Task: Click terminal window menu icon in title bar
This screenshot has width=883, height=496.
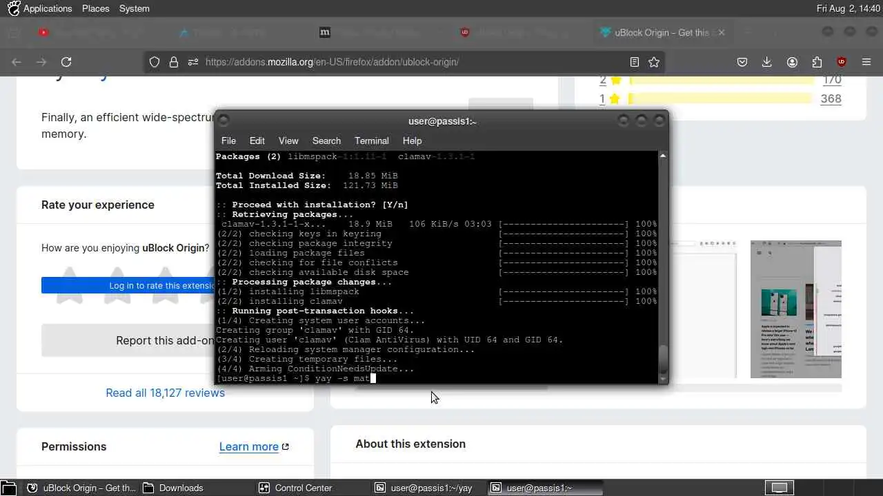Action: pyautogui.click(x=224, y=121)
